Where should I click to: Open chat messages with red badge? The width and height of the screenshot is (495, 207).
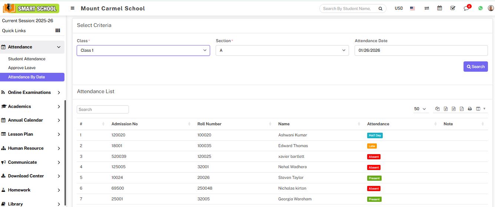[x=466, y=8]
